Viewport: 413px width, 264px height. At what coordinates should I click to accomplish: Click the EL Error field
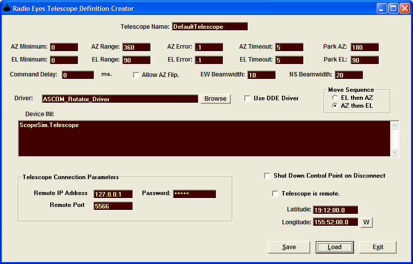click(x=209, y=60)
